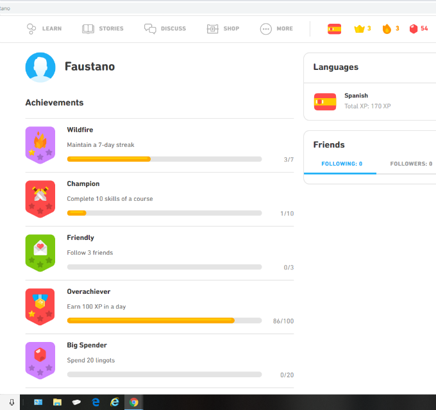Click the Friendly achievement badge

[x=40, y=253]
